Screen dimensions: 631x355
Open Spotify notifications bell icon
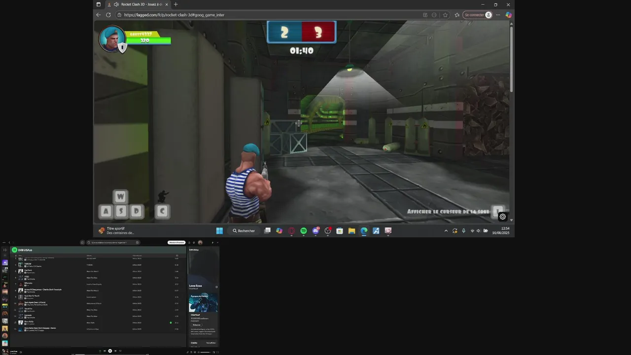click(x=189, y=243)
